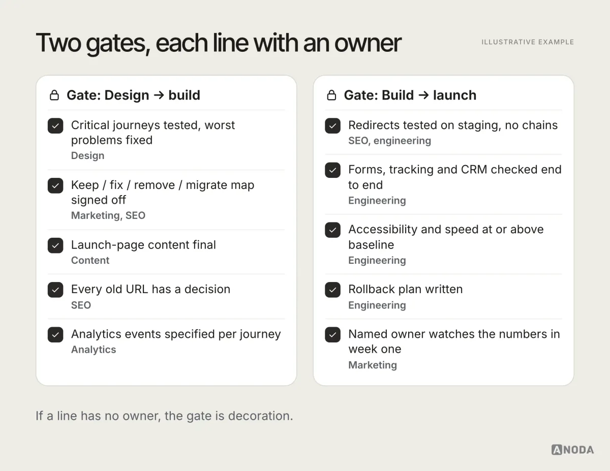Click text Launch-page content final
Image resolution: width=610 pixels, height=471 pixels.
(x=143, y=245)
